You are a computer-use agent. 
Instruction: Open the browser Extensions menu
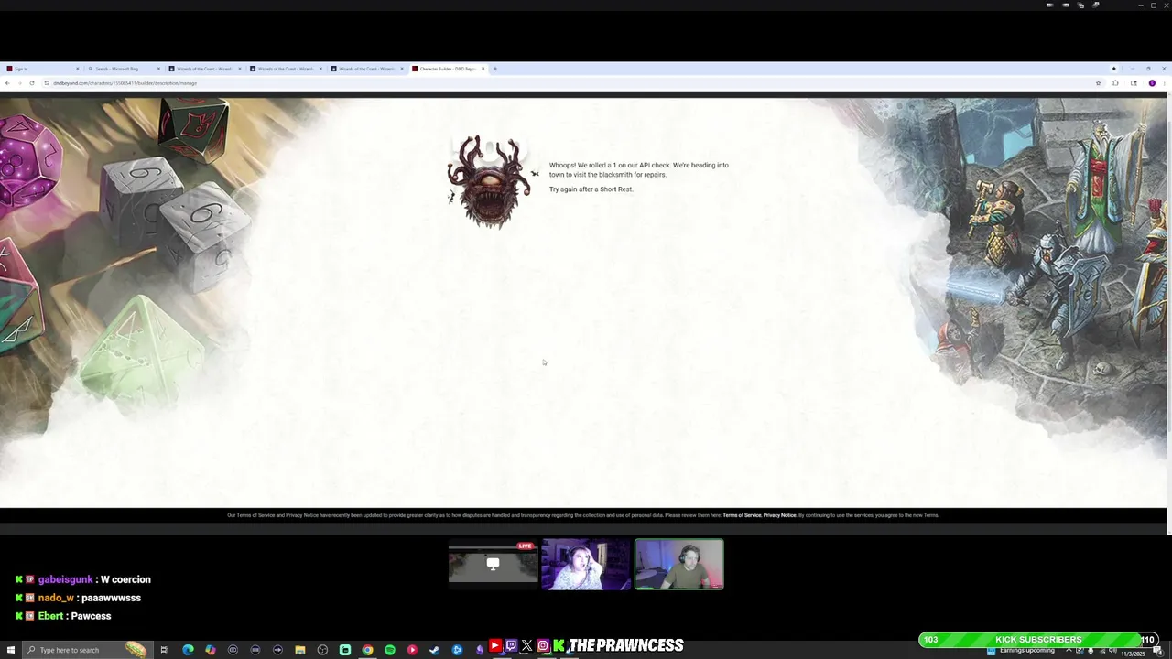coord(1115,83)
